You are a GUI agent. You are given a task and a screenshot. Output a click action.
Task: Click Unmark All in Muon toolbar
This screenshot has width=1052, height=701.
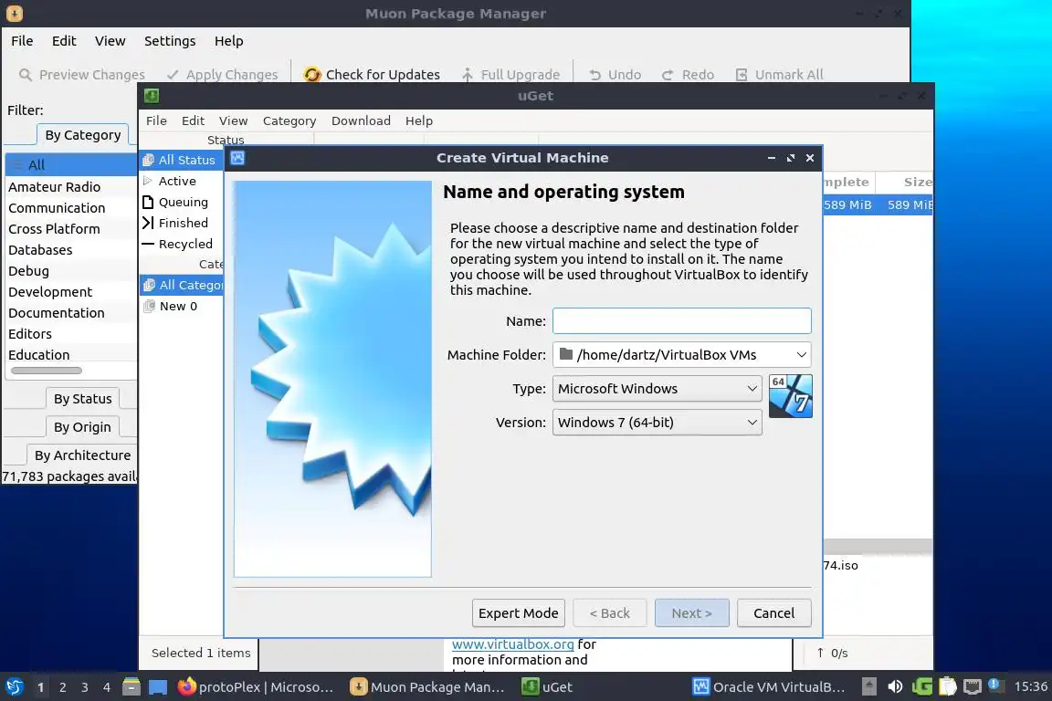pyautogui.click(x=779, y=75)
